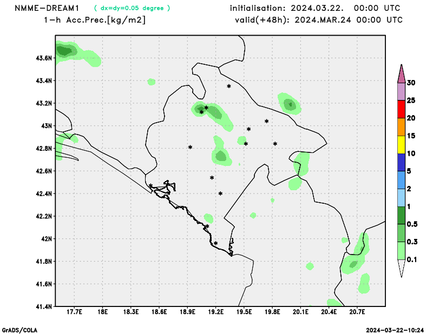Click the northernmost asterisk station marker
Image resolution: width=433 pixels, height=334 pixels.
[229, 86]
